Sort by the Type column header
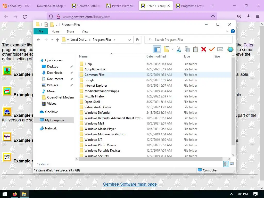 point(187,56)
